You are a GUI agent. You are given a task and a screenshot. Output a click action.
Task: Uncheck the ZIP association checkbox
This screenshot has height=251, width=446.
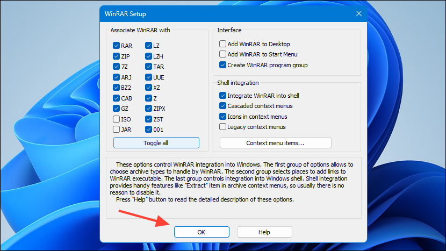(x=116, y=56)
